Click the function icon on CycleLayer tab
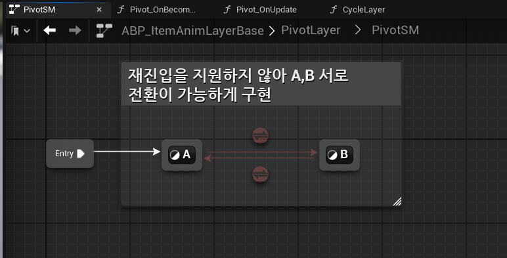Screen dimensions: 507x258 [334, 9]
